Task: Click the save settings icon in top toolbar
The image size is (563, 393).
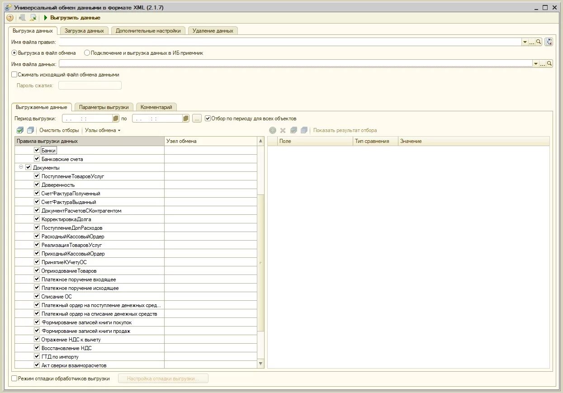Action: tap(33, 18)
